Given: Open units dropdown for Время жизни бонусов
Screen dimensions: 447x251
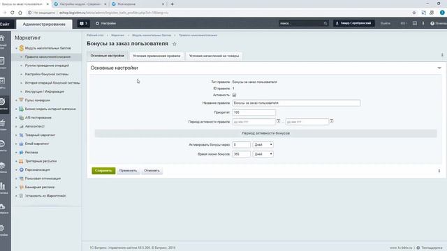Looking at the screenshot, I should 263,154.
